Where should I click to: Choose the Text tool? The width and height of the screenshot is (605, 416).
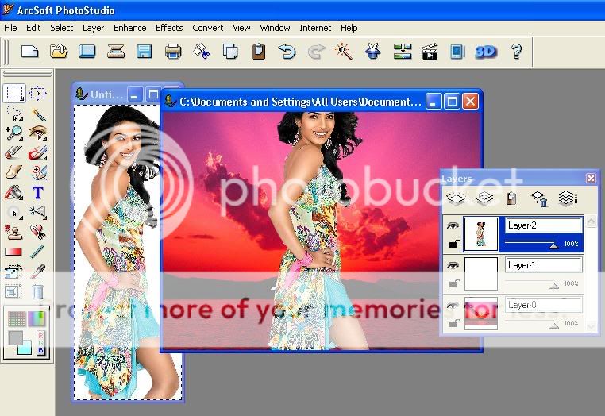(37, 192)
